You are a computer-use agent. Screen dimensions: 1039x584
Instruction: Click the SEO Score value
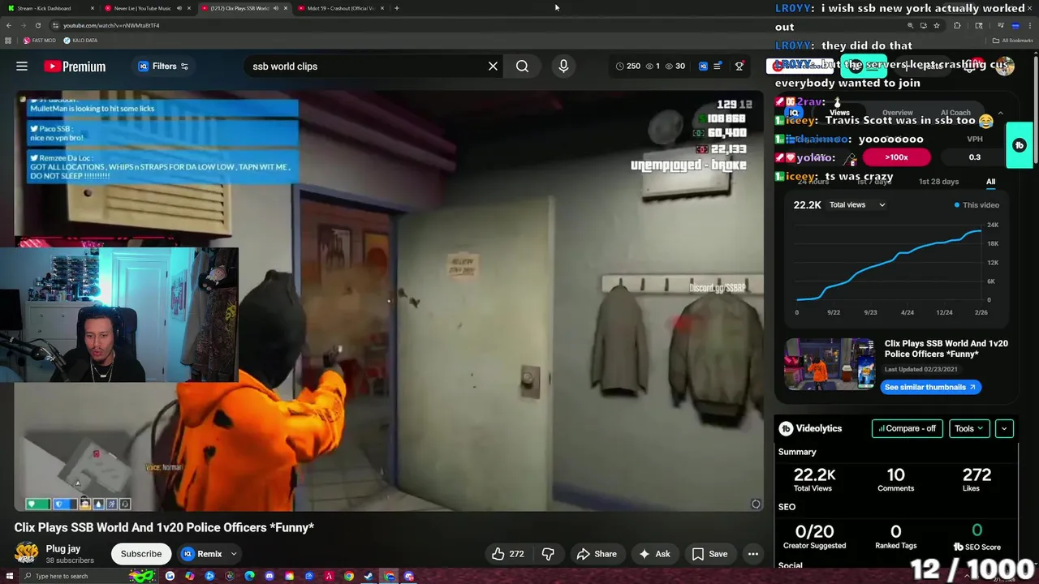point(976,530)
